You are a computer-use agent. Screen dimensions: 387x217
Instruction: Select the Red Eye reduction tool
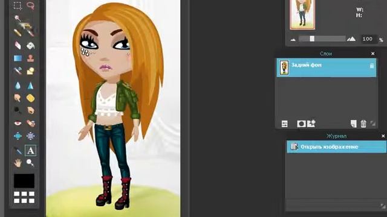tap(18, 123)
